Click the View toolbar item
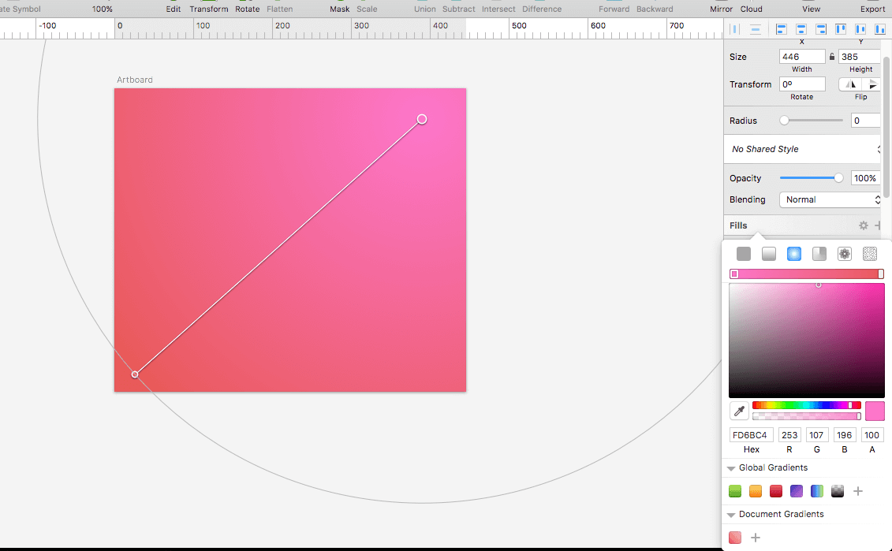892x551 pixels. click(812, 9)
